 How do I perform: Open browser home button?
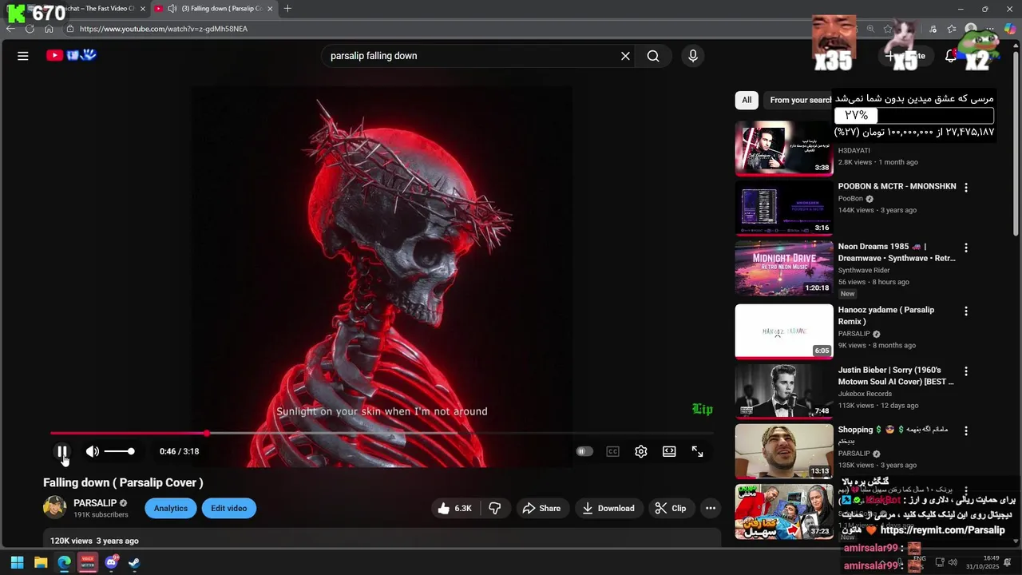click(49, 29)
